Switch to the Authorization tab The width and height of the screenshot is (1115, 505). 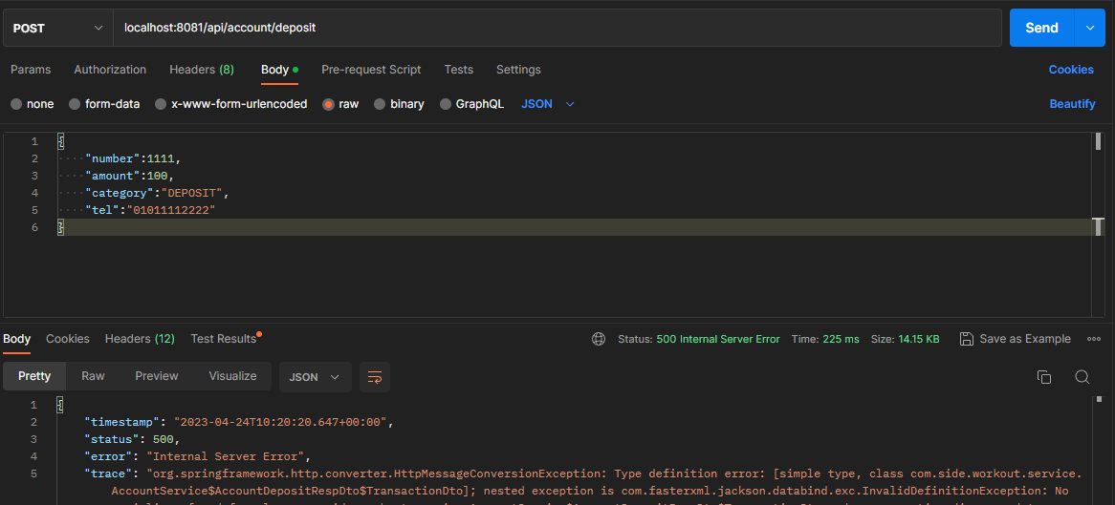[110, 70]
